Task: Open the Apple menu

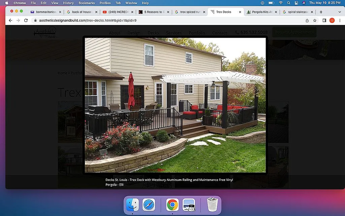Action: point(7,3)
